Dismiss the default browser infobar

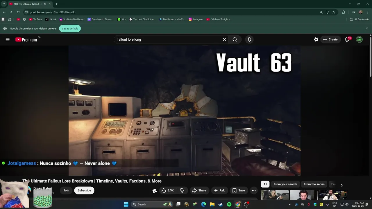(x=367, y=28)
